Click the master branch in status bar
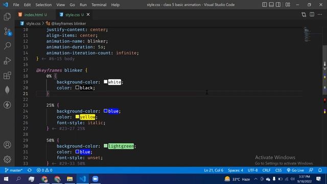 (14, 170)
